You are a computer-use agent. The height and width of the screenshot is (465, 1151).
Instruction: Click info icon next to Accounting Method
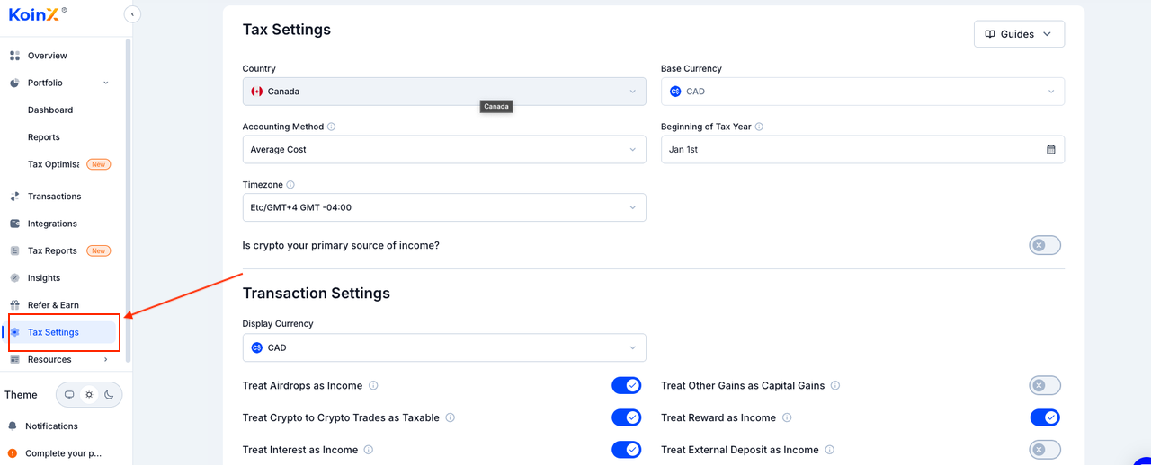[332, 127]
